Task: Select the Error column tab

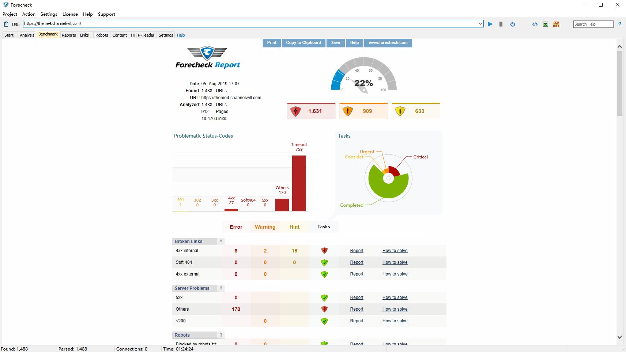Action: click(x=236, y=227)
